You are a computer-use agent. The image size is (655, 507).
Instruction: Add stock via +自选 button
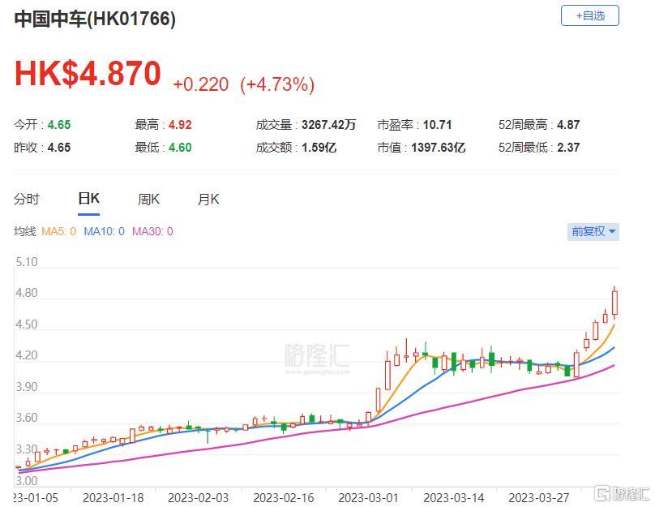(589, 16)
